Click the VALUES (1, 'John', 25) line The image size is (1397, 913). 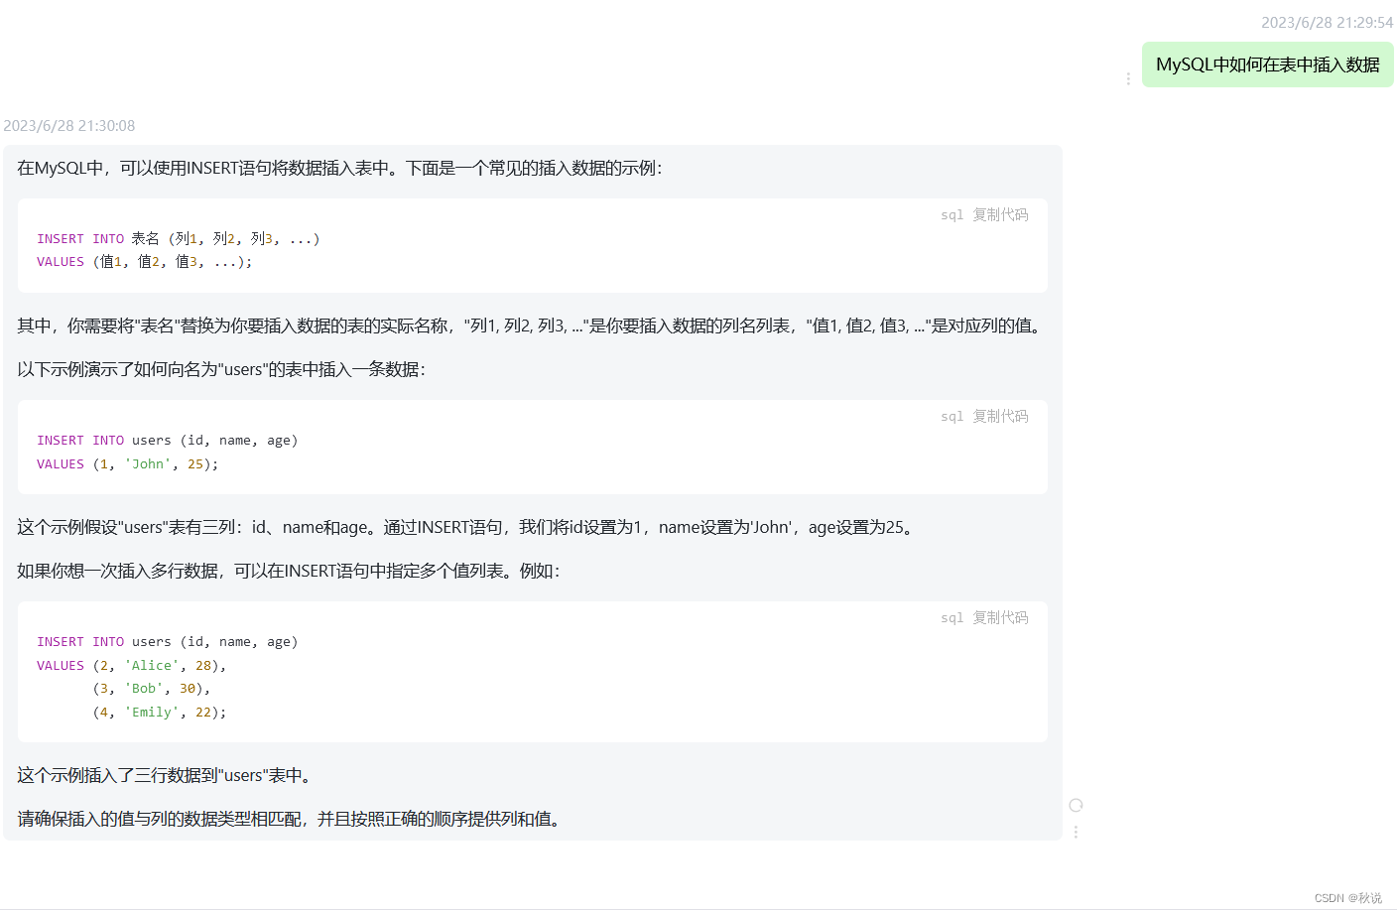[x=127, y=463]
